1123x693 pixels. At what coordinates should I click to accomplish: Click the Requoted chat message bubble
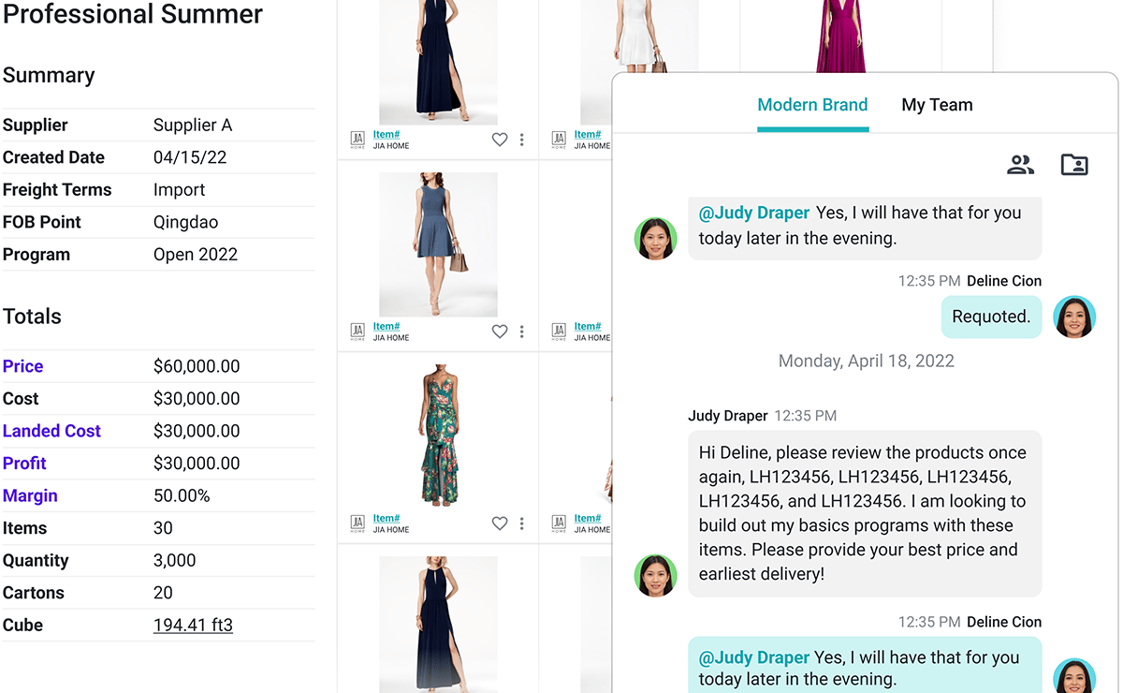pos(990,317)
